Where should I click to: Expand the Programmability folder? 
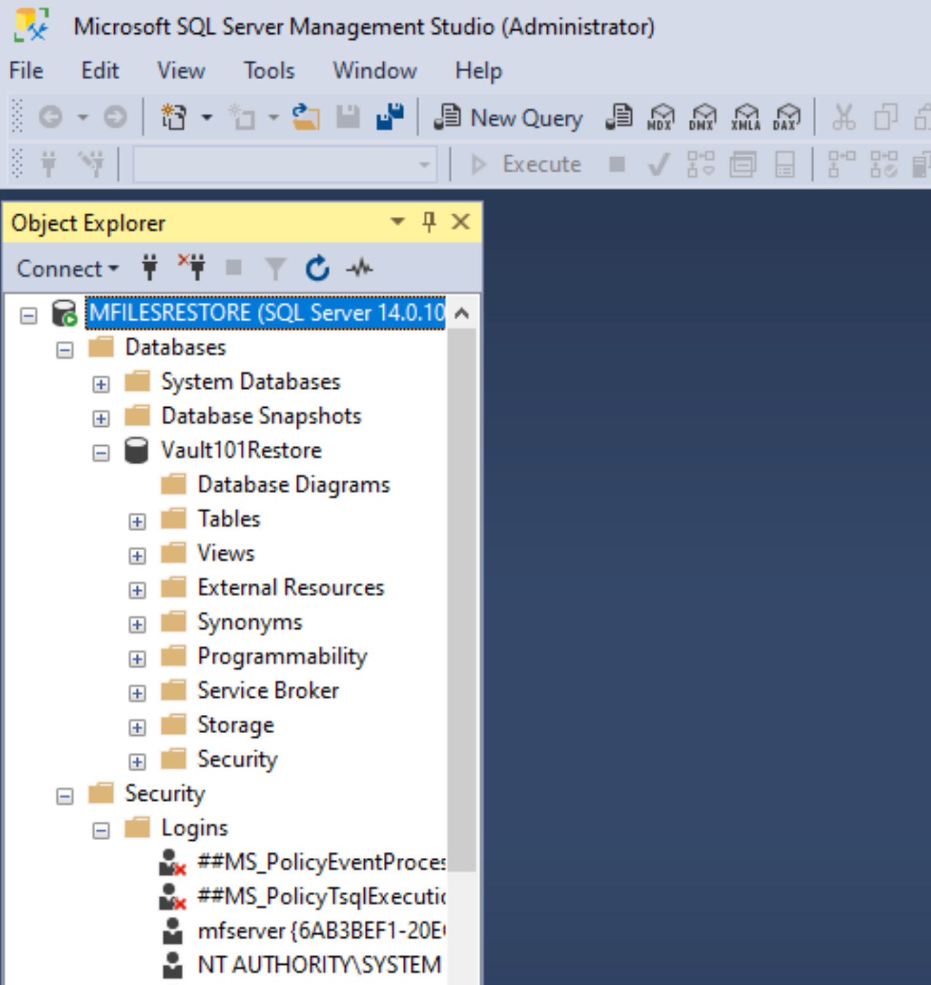[138, 660]
